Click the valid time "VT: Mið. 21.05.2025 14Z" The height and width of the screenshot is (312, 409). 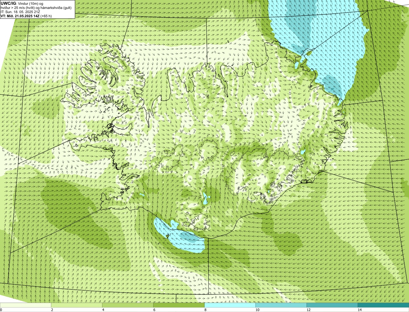point(20,16)
